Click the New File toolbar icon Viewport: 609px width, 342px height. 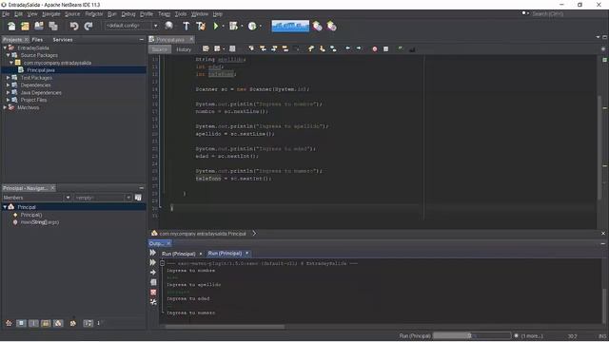coord(11,26)
